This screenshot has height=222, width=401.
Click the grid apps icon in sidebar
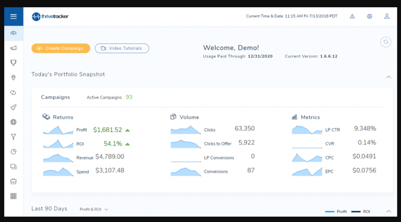pyautogui.click(x=14, y=196)
